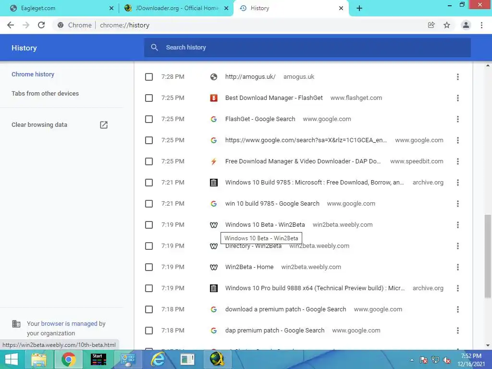Image resolution: width=492 pixels, height=369 pixels.
Task: Open more actions for FlashGet - Google Search
Action: click(x=458, y=119)
